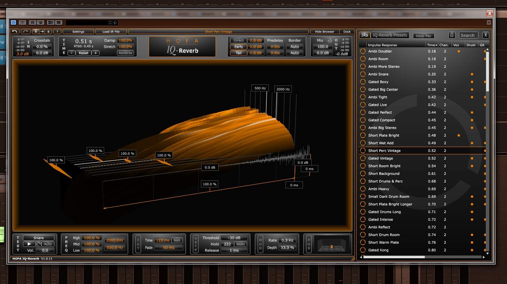Open the Snare test sound dropdown
The image size is (507, 284).
(39, 238)
